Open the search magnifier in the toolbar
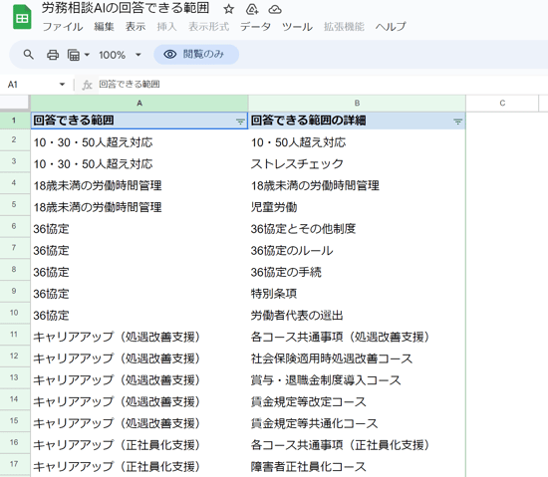 coord(28,55)
